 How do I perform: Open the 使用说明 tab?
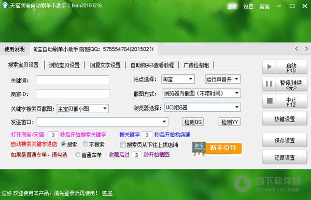(15, 49)
